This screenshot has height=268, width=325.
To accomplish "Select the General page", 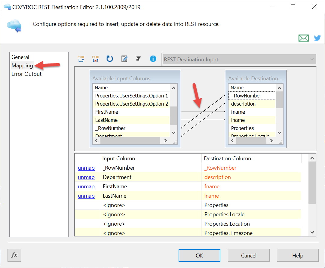I will pos(20,57).
